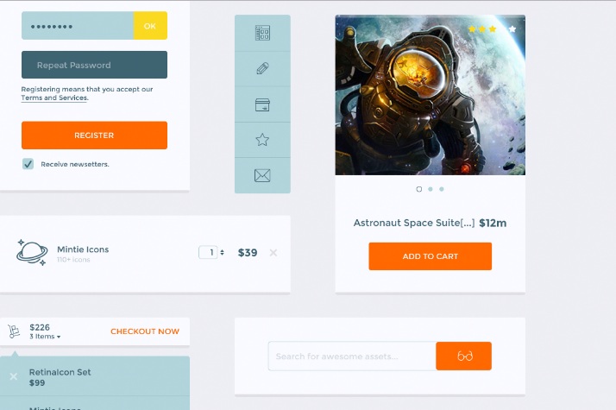Switch to the third carousel slide dot
Screen dimensions: 616x410
[x=442, y=189]
